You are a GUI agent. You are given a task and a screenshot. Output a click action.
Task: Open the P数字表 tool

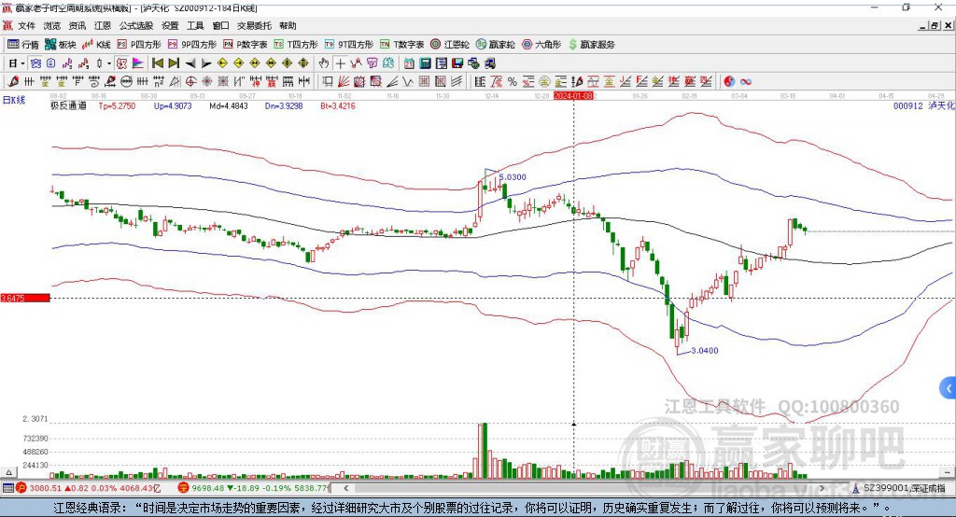click(x=246, y=45)
